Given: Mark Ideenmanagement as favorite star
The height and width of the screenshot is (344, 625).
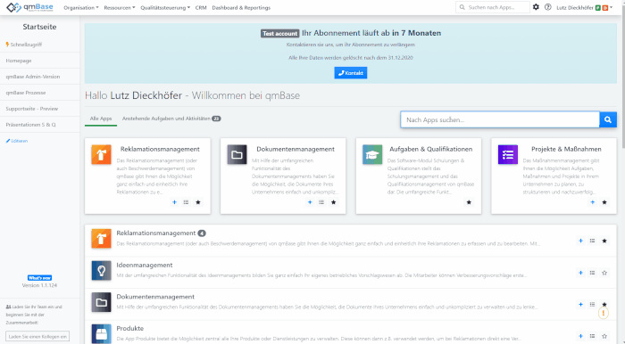Looking at the screenshot, I should pos(604,273).
